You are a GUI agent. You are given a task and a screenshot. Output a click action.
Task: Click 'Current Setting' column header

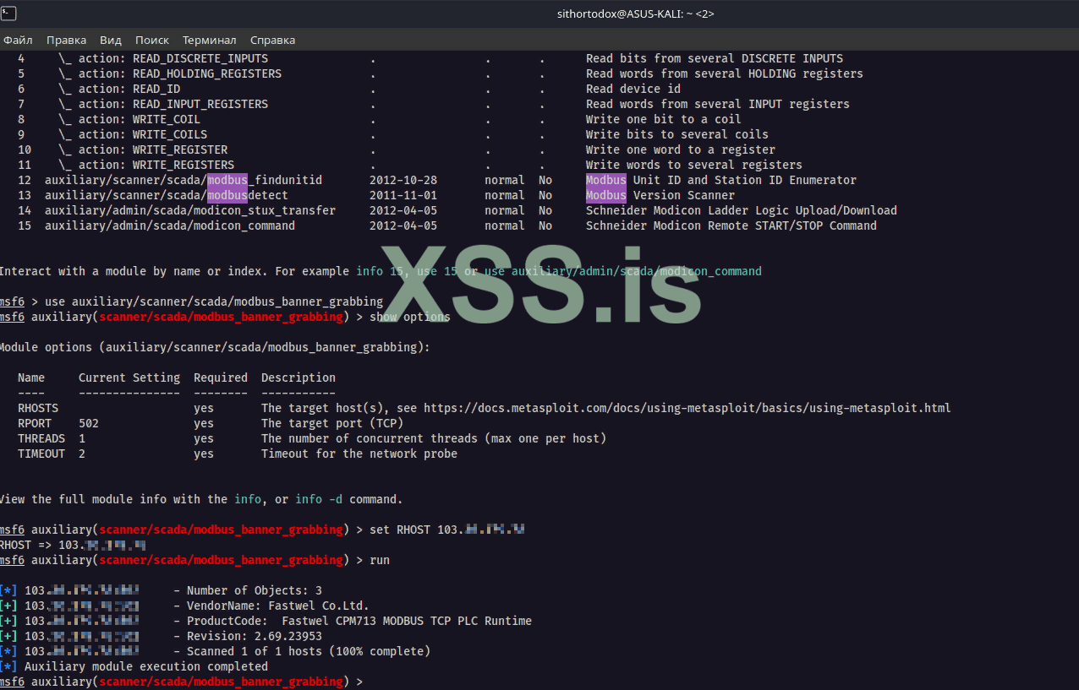tap(129, 378)
